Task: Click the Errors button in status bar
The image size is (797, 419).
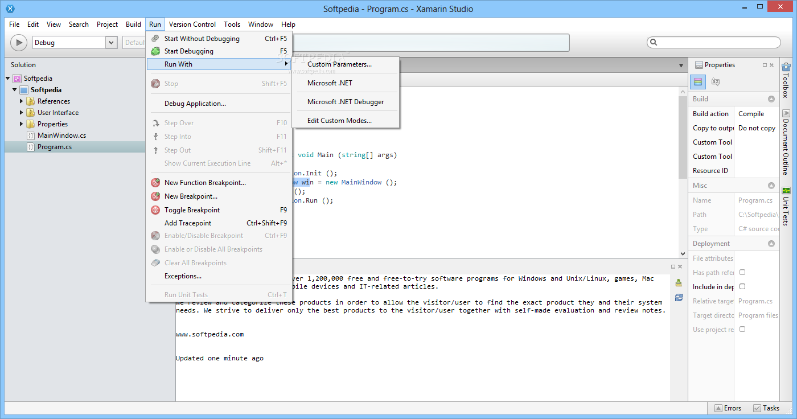Action: (728, 408)
